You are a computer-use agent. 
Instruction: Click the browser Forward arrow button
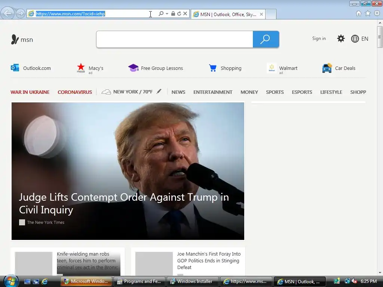tap(21, 13)
